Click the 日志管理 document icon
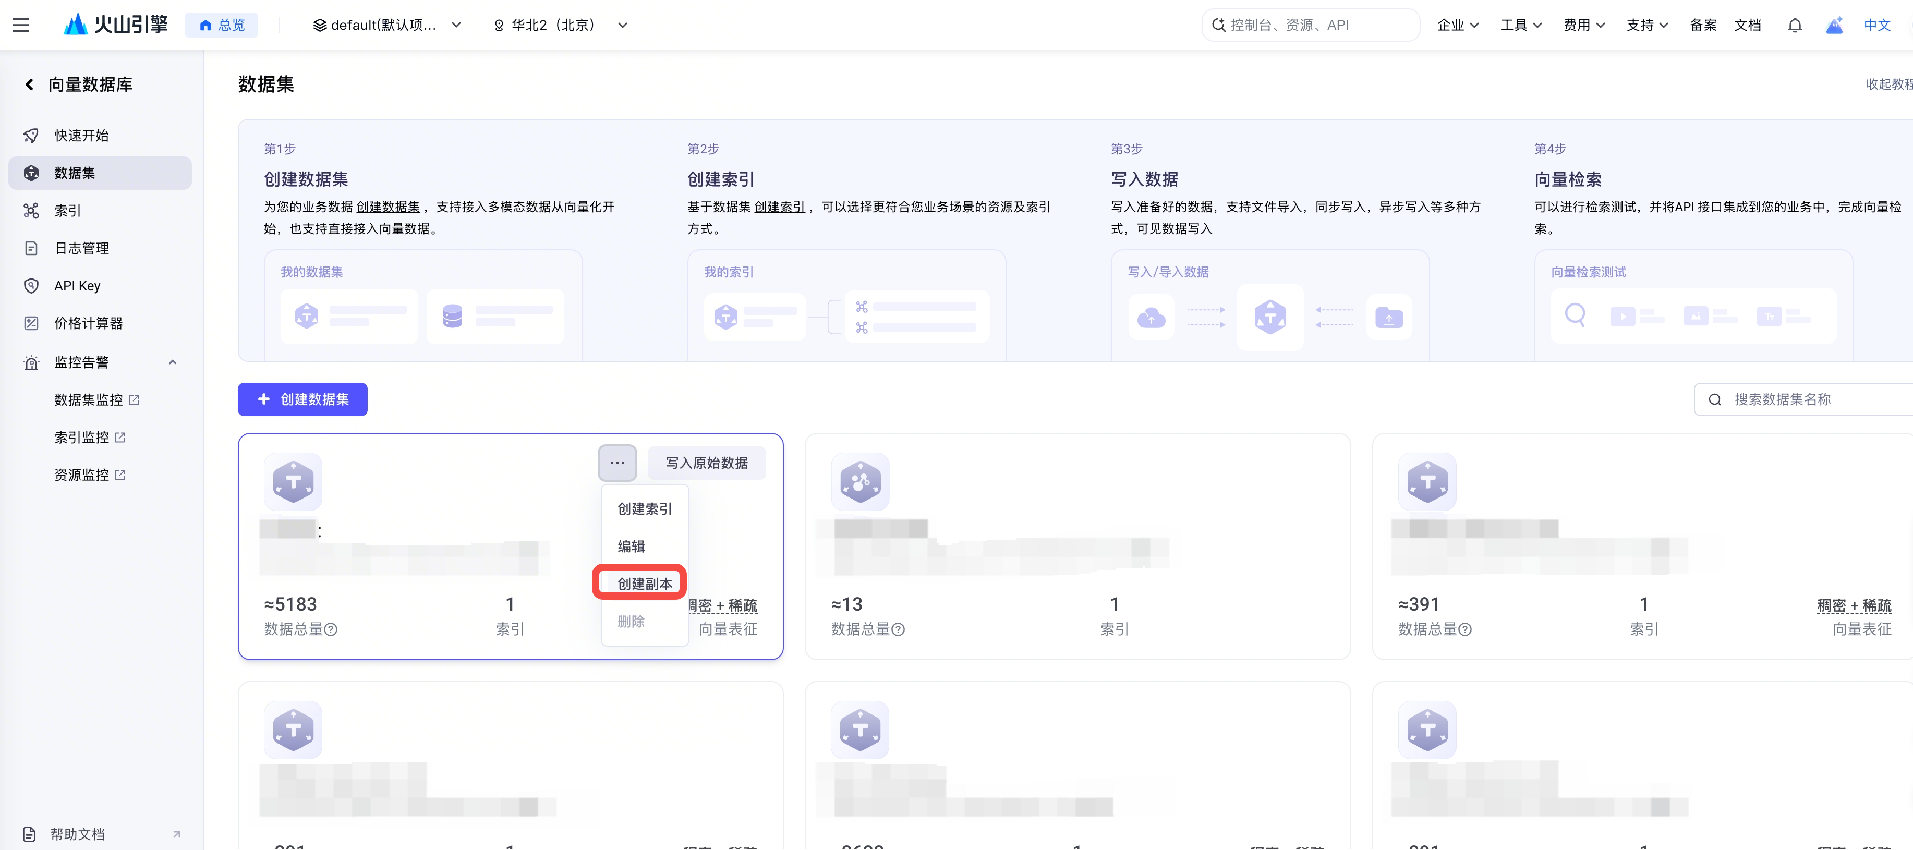The image size is (1913, 850). pyautogui.click(x=31, y=248)
